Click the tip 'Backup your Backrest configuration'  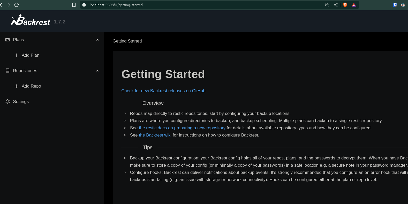pos(269,161)
